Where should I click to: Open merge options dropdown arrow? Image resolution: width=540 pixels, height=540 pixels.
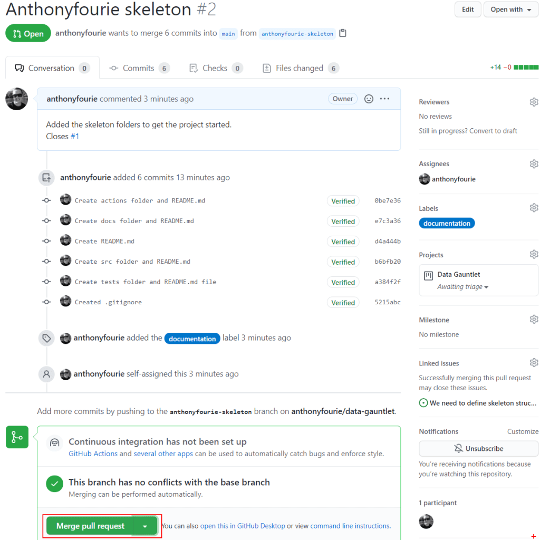point(145,526)
